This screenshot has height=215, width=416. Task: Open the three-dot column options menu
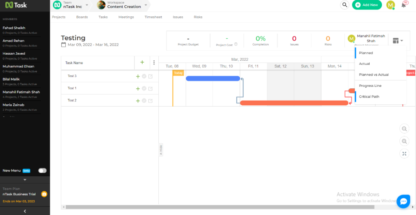click(x=154, y=63)
